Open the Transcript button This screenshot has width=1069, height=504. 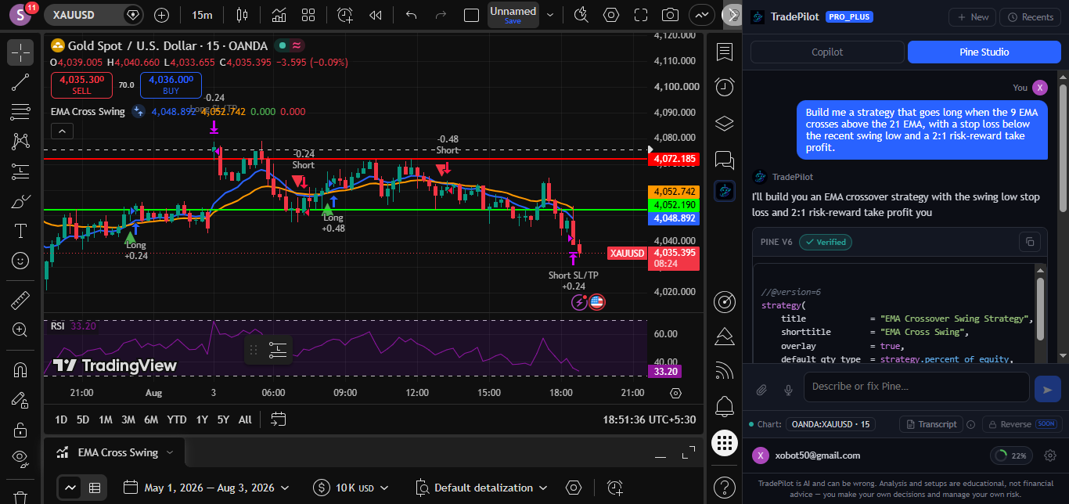point(930,424)
